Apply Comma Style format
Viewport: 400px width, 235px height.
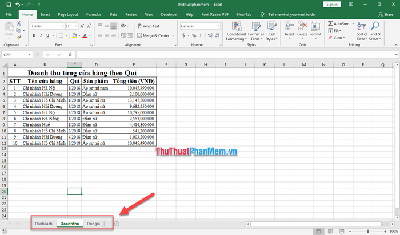click(201, 35)
